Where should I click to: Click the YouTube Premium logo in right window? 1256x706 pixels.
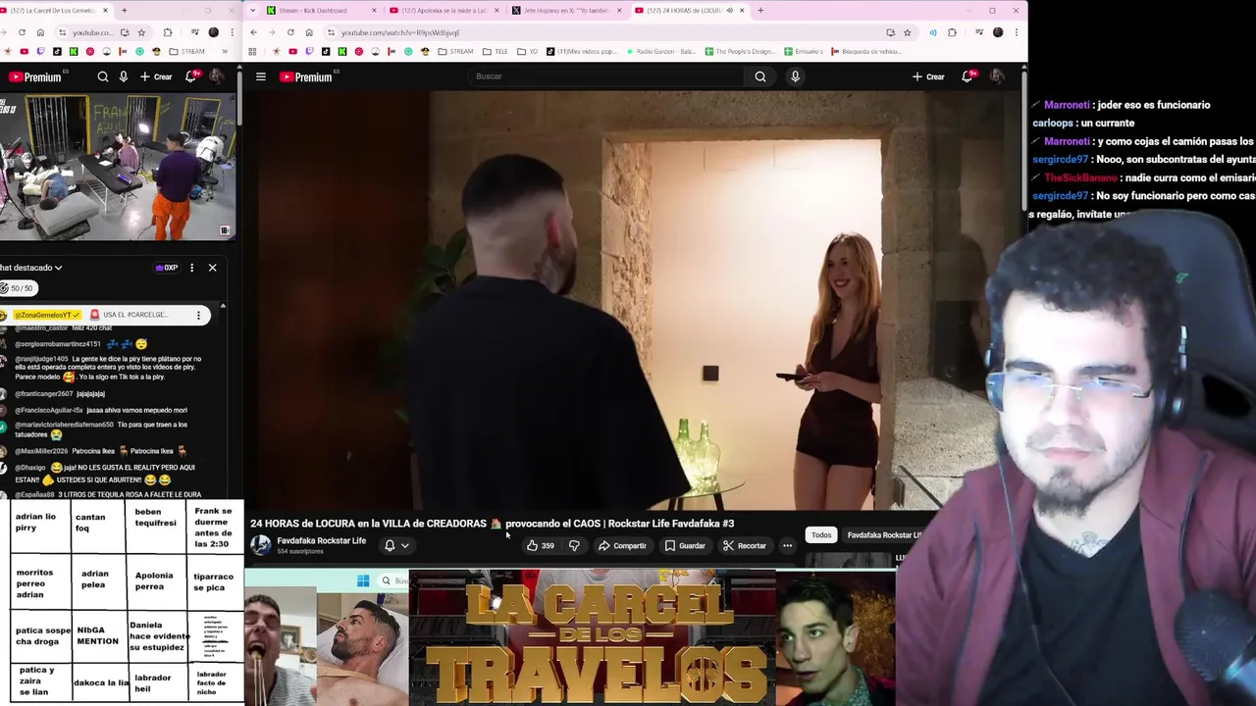pyautogui.click(x=307, y=76)
